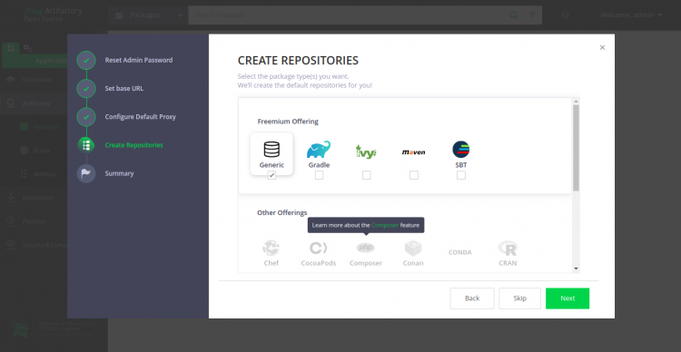681x352 pixels.
Task: Click the scrollbar down arrow
Action: (x=577, y=269)
